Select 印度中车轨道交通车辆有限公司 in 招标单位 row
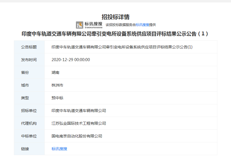This screenshot has height=164, width=231. pyautogui.click(x=79, y=111)
